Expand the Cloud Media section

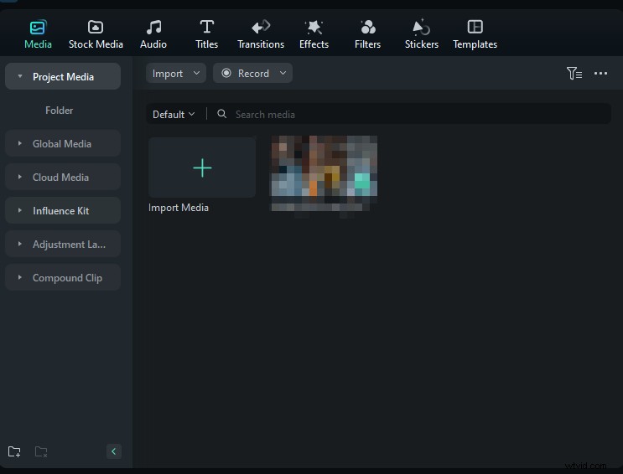pyautogui.click(x=60, y=177)
